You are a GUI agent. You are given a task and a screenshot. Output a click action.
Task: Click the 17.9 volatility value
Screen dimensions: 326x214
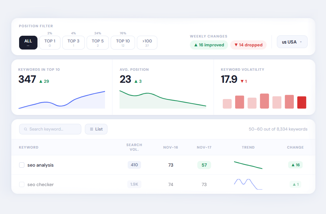point(229,79)
